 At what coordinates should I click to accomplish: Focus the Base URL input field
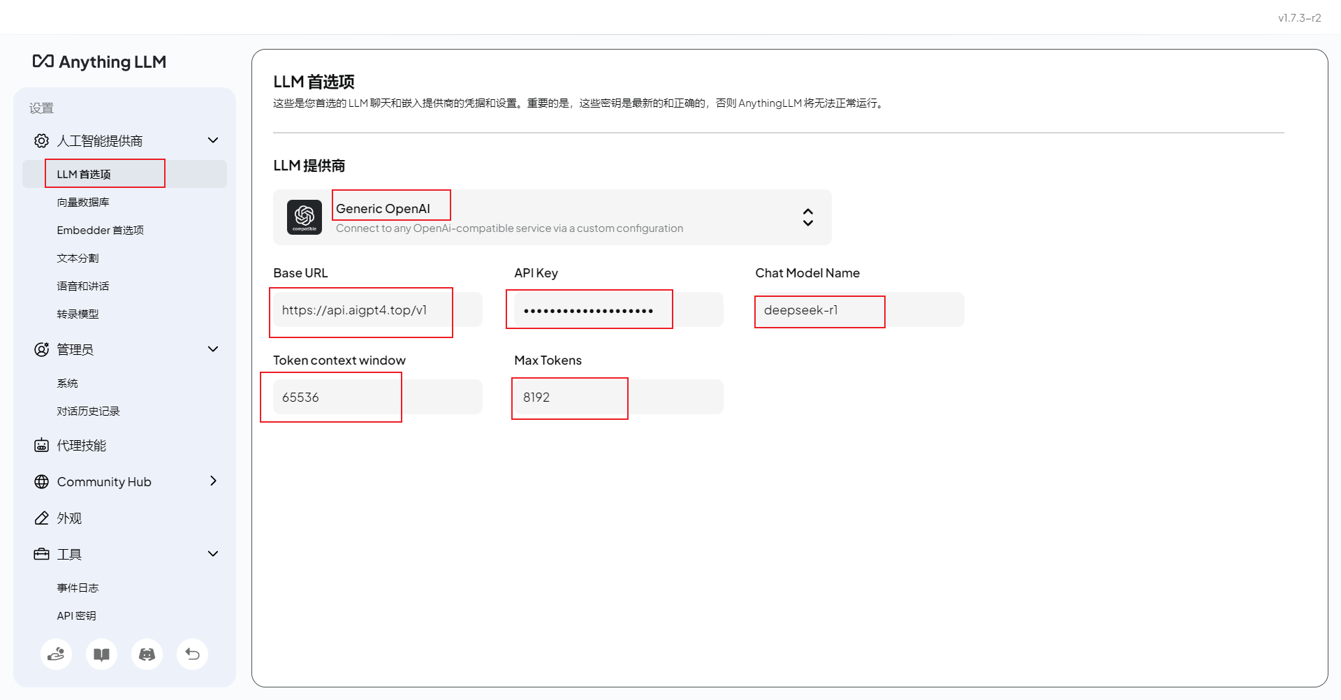[x=378, y=309]
